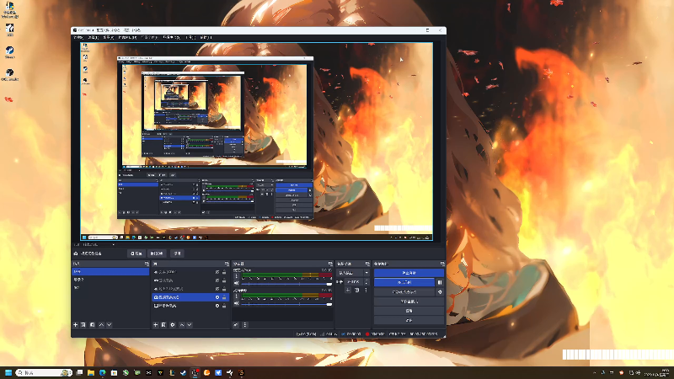Pop out the Scenes dock panel
Image resolution: width=674 pixels, height=379 pixels.
pyautogui.click(x=147, y=264)
